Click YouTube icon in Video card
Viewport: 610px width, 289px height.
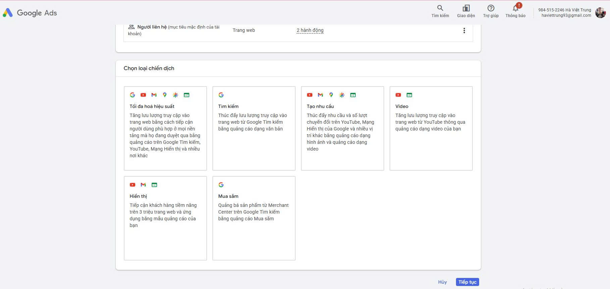coord(398,95)
